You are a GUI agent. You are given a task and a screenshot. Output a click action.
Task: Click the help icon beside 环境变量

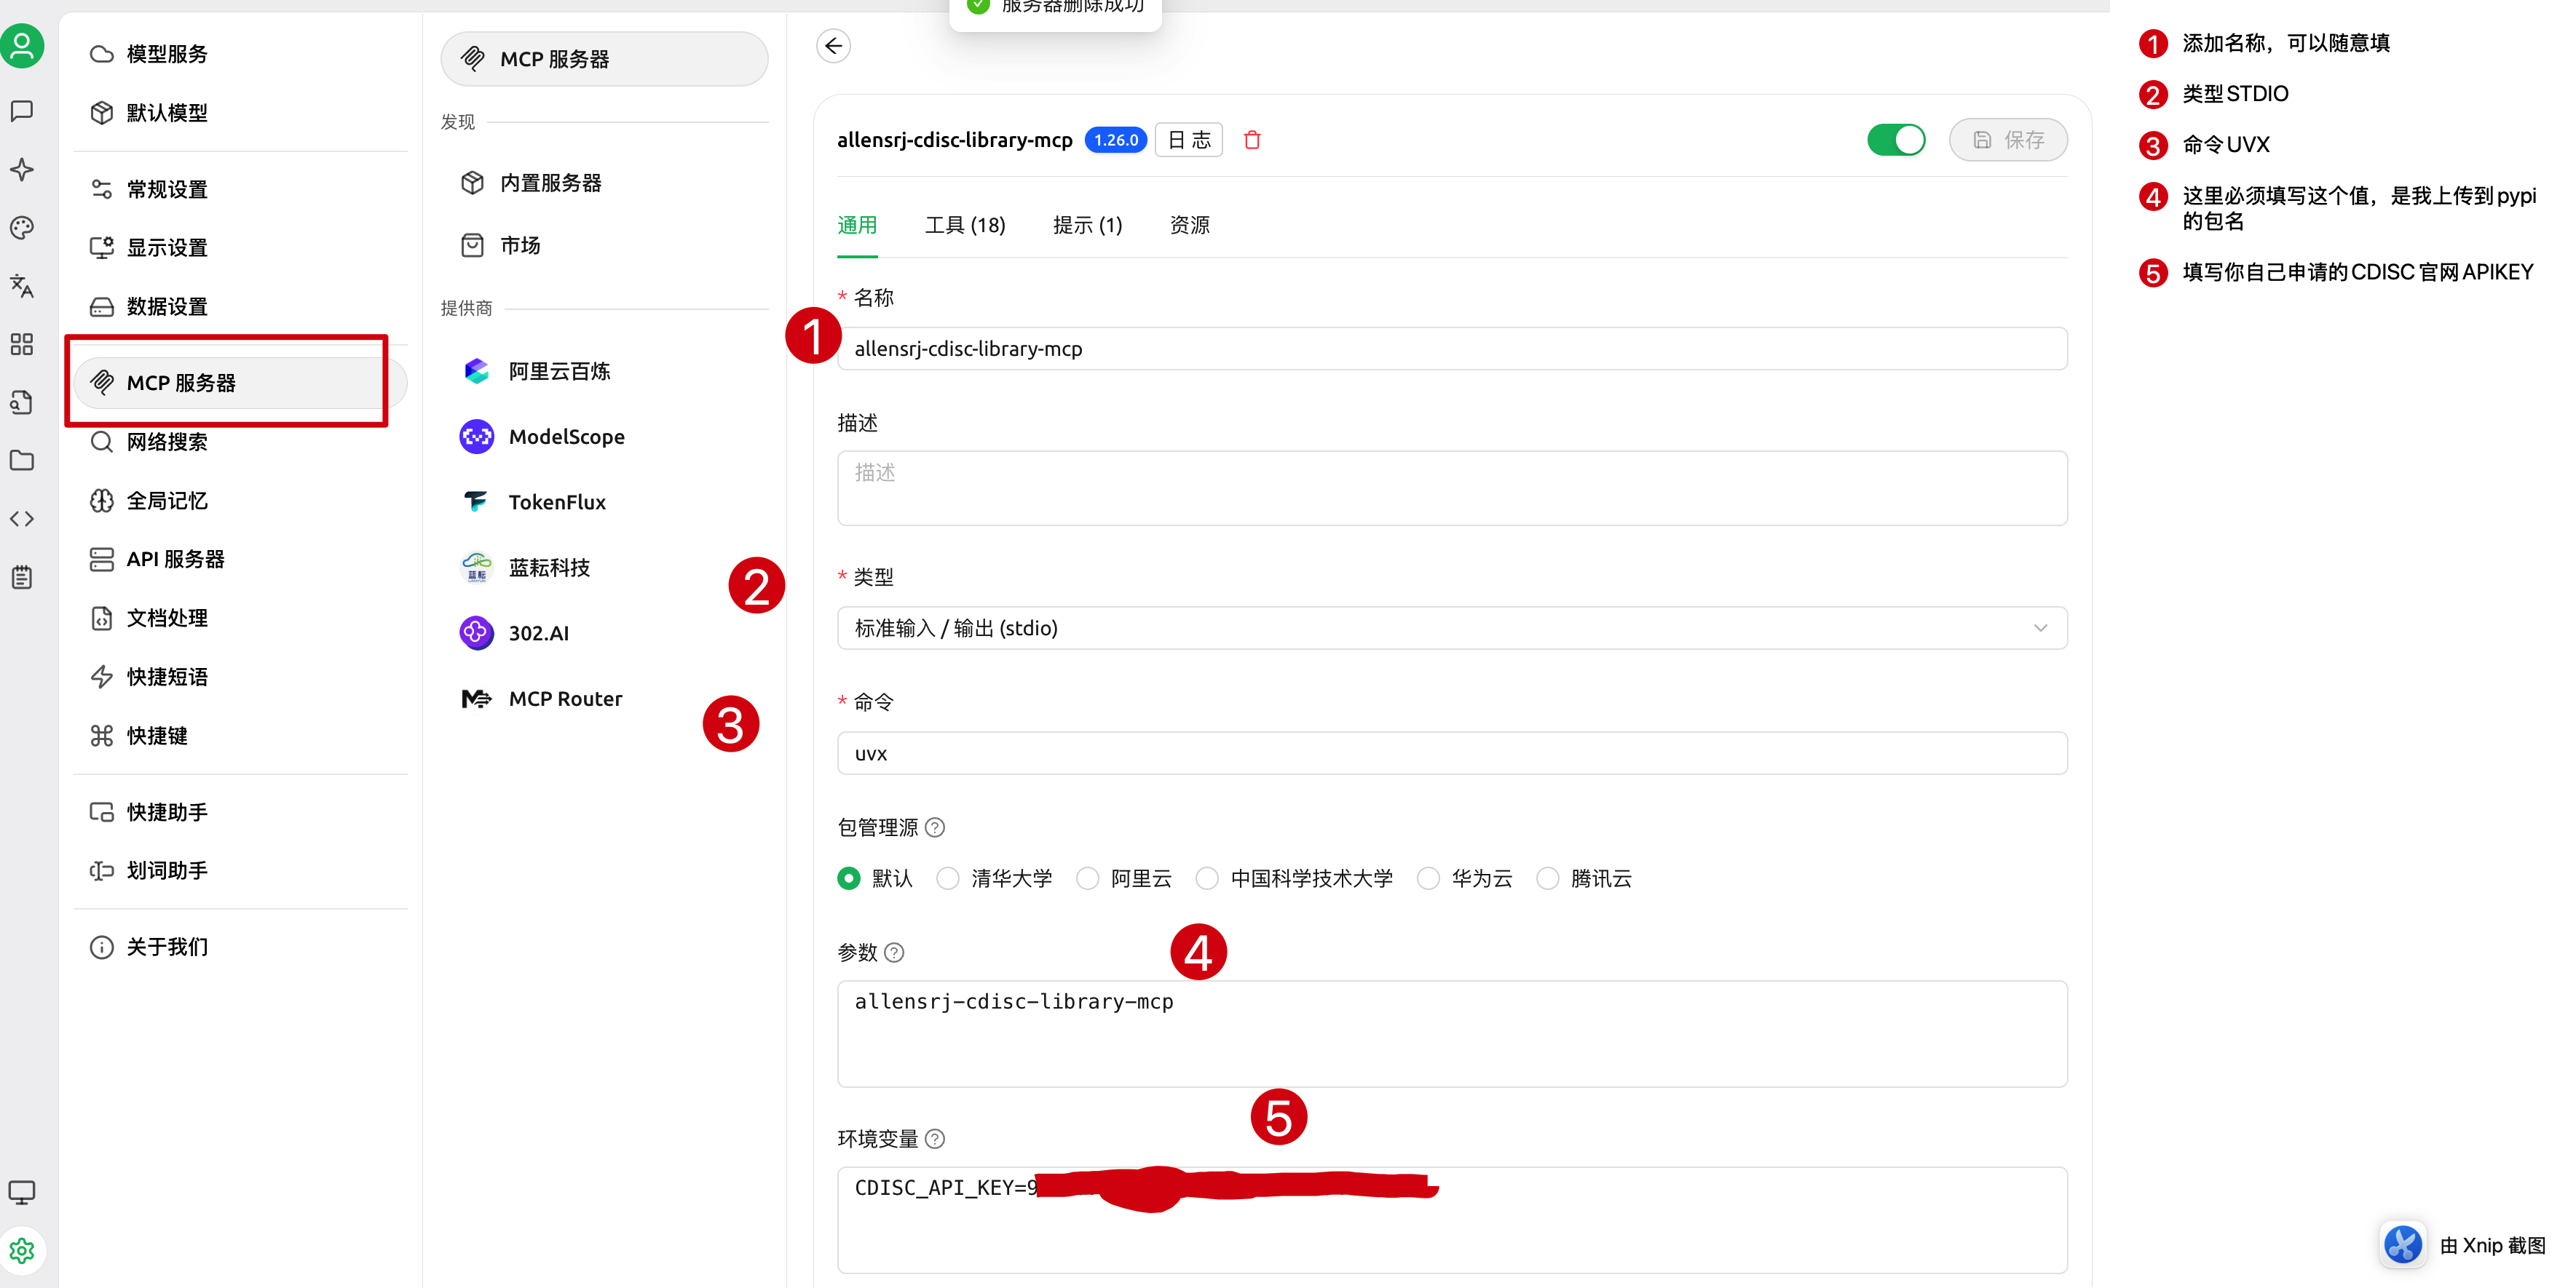click(x=935, y=1139)
